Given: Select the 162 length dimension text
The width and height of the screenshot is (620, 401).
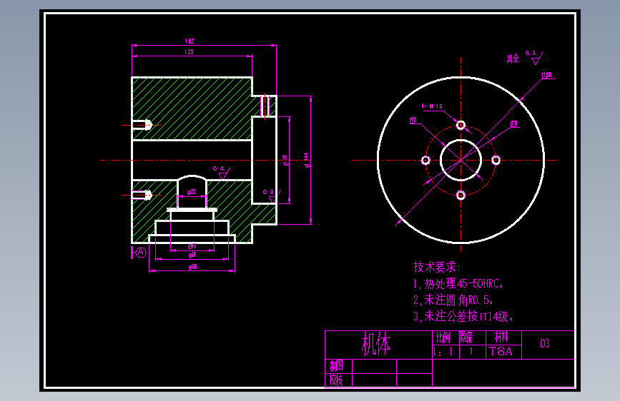Looking at the screenshot, I should [x=190, y=41].
